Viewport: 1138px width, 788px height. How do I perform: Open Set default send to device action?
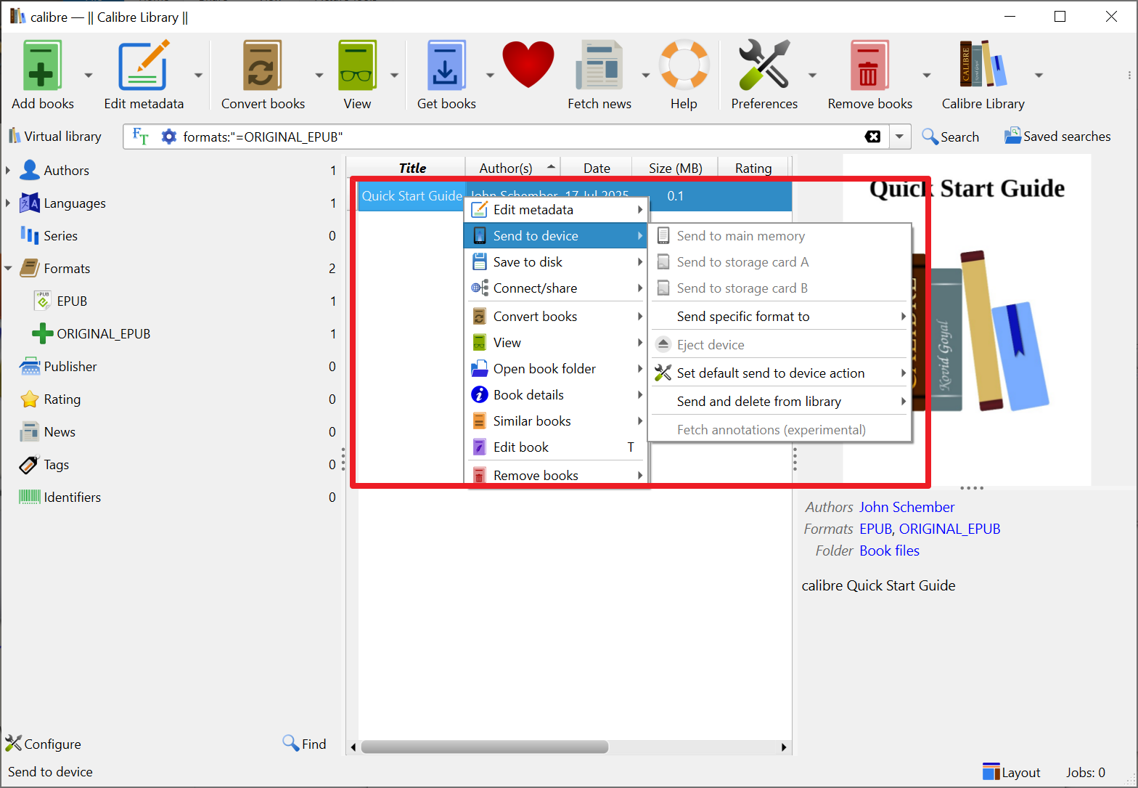[x=780, y=373]
